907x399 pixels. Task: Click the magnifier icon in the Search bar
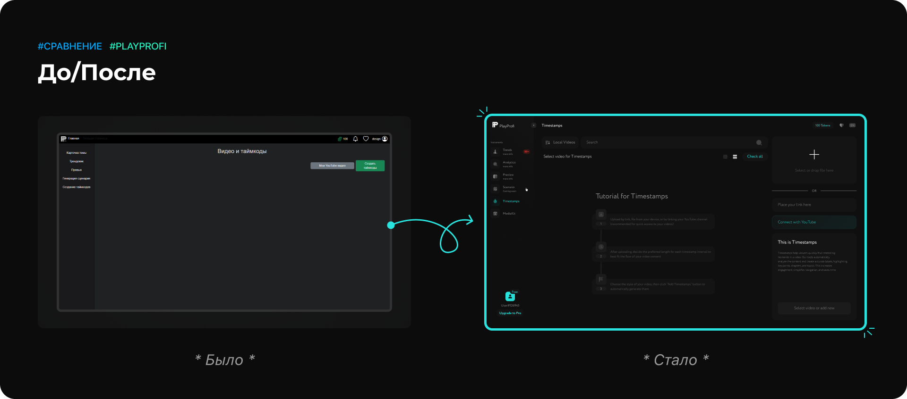pyautogui.click(x=759, y=142)
